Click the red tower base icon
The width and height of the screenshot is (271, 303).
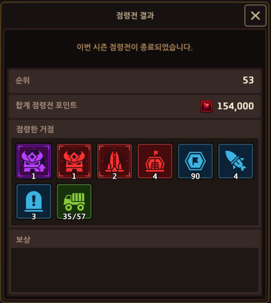114,161
